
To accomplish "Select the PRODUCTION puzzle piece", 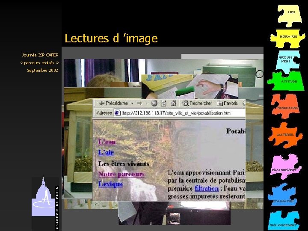I will pyautogui.click(x=286, y=106).
